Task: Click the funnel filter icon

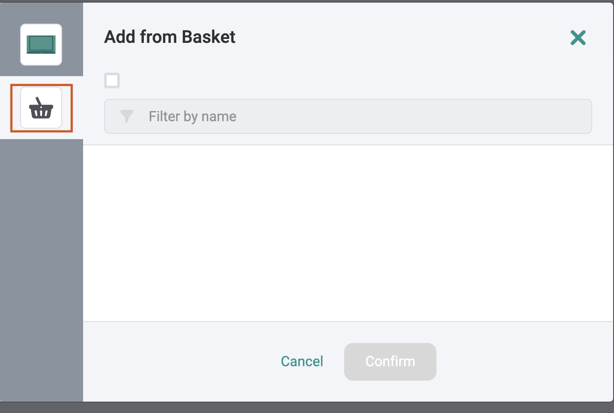Action: click(127, 116)
